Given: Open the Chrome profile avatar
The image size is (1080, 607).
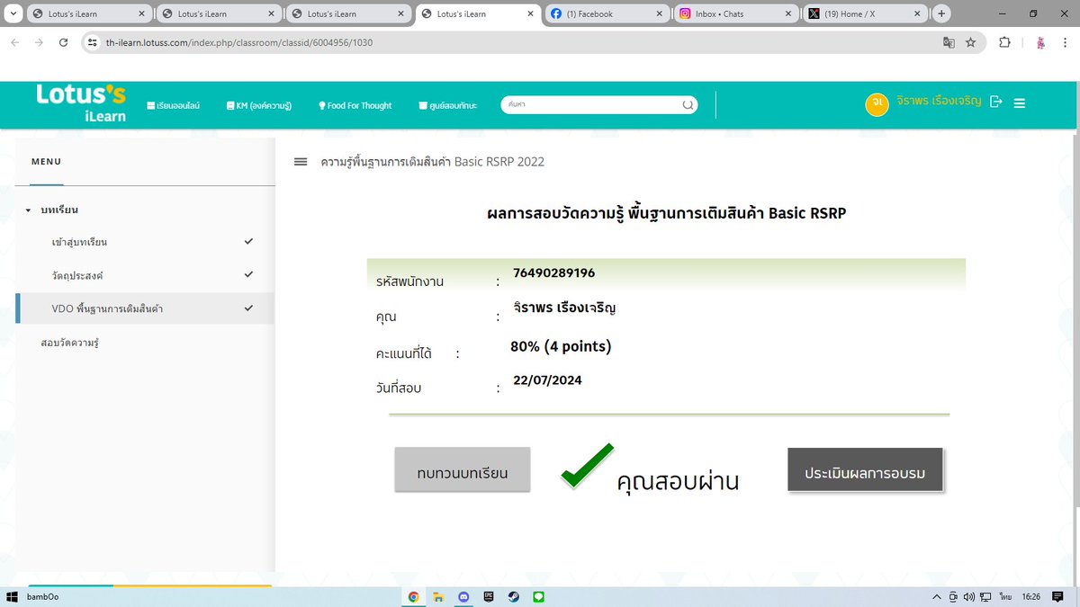Looking at the screenshot, I should pyautogui.click(x=1040, y=42).
